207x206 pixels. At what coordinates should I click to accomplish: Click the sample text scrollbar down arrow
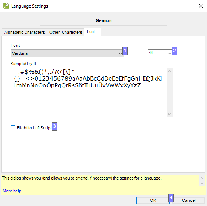(x=170, y=114)
